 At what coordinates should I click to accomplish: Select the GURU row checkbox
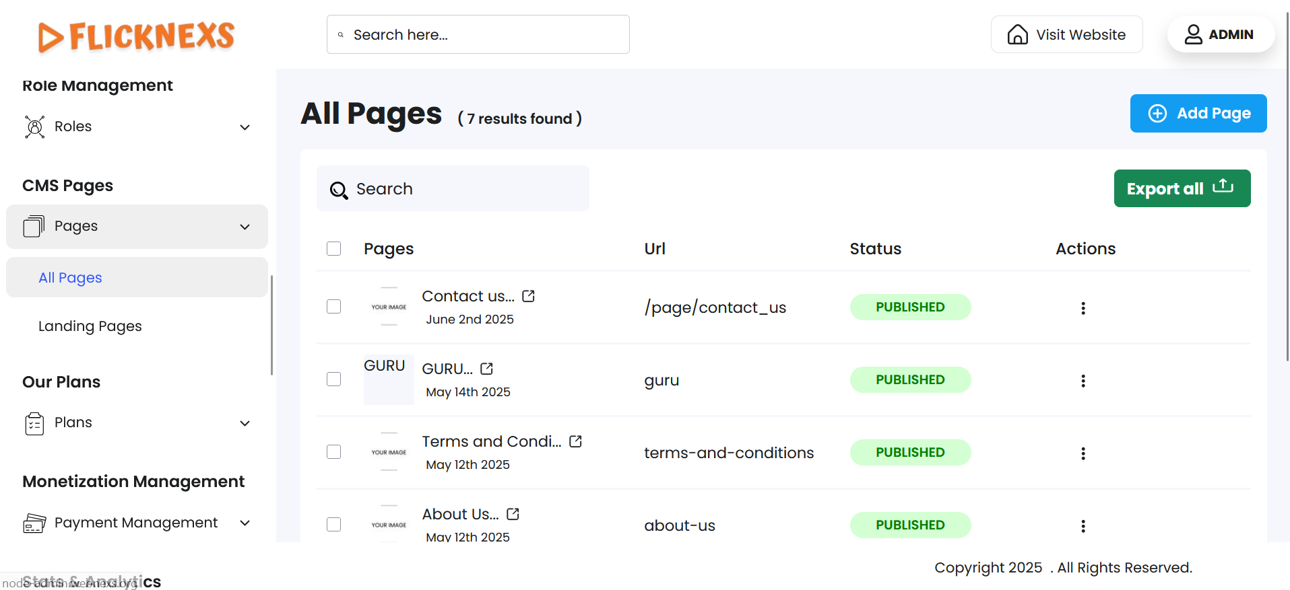[333, 379]
